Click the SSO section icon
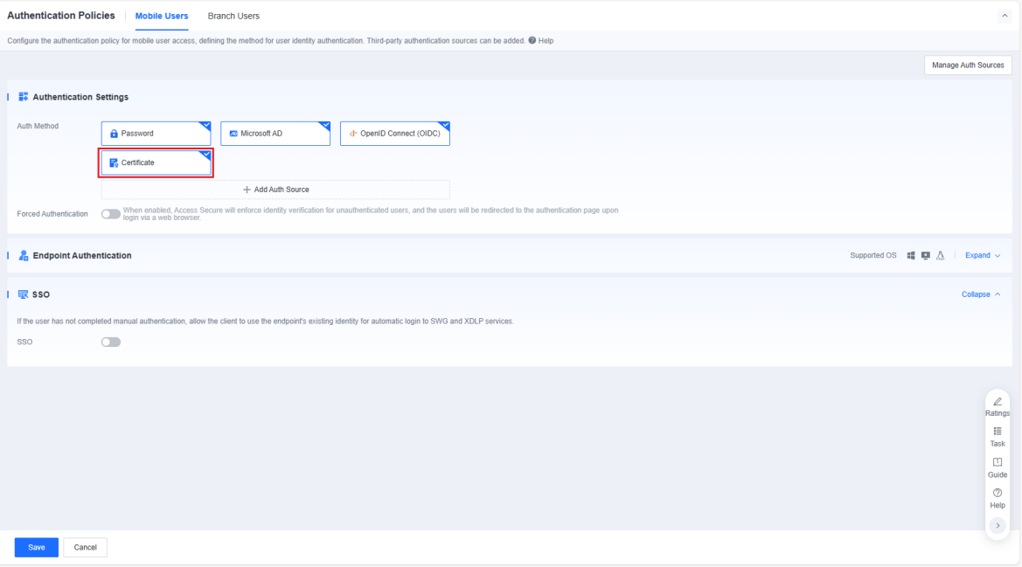1022x567 pixels. (23, 294)
